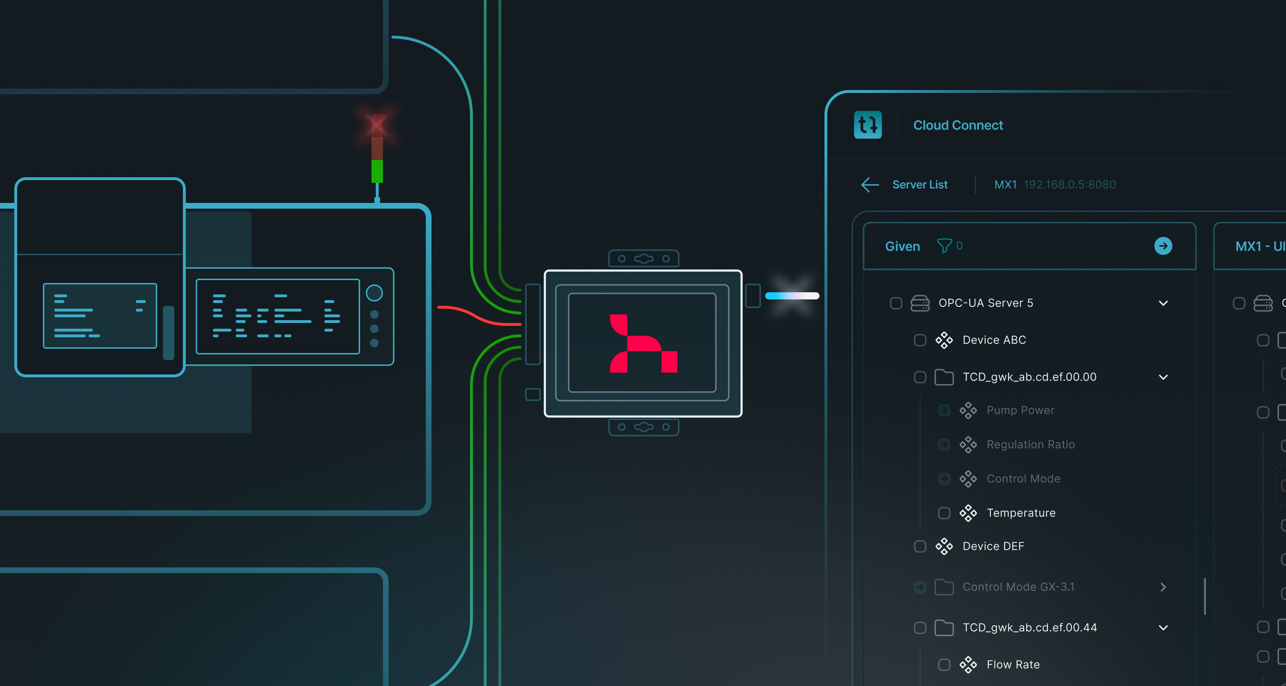Click the Cloud Connect logo icon
The height and width of the screenshot is (686, 1286).
[x=868, y=125]
